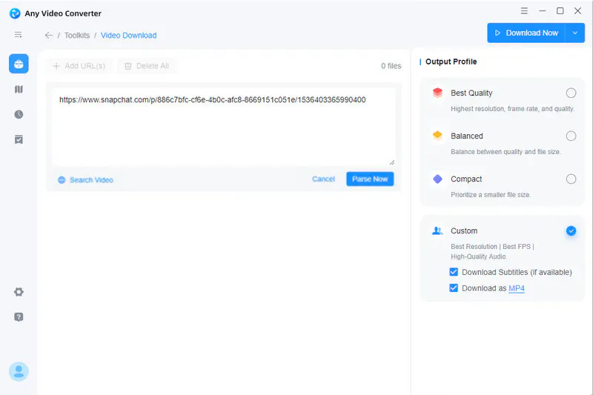This screenshot has width=593, height=395.
Task: Toggle the sidebar collapse menu icon
Action: click(x=18, y=35)
